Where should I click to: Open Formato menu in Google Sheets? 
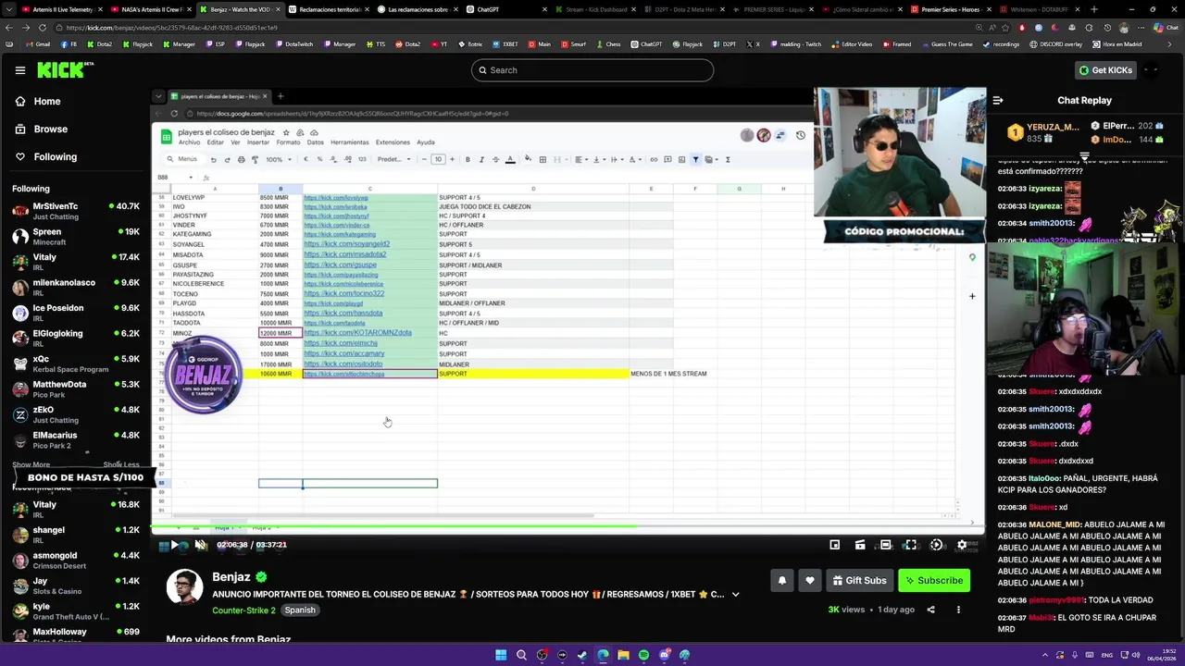(288, 142)
